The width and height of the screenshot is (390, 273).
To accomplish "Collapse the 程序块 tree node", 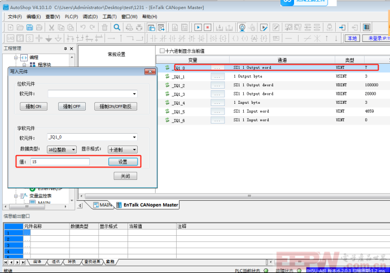I will click(24, 65).
